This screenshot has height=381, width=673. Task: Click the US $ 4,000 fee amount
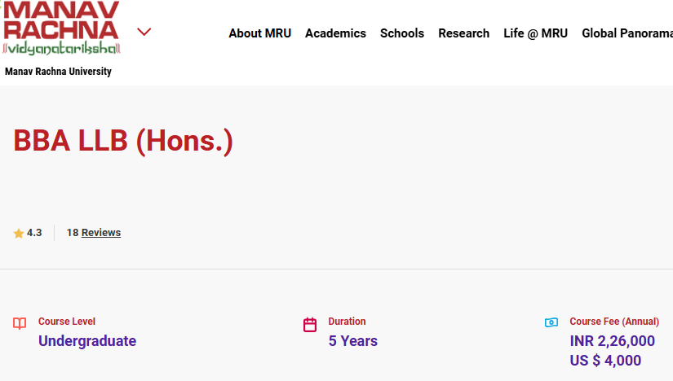pos(605,361)
